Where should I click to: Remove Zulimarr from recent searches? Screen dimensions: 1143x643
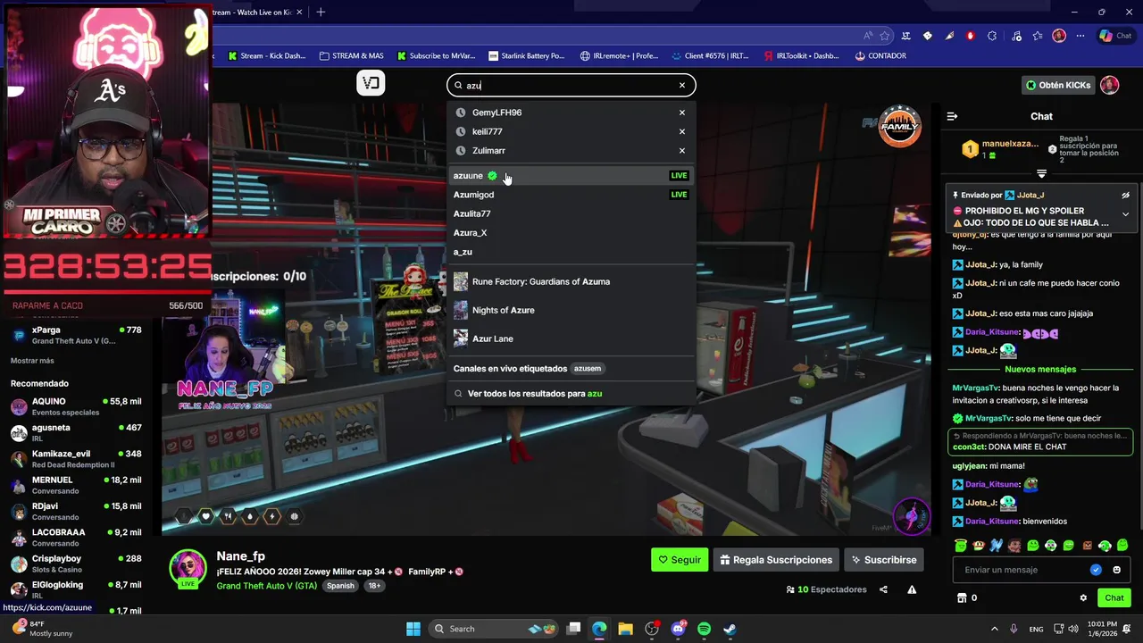pyautogui.click(x=682, y=150)
